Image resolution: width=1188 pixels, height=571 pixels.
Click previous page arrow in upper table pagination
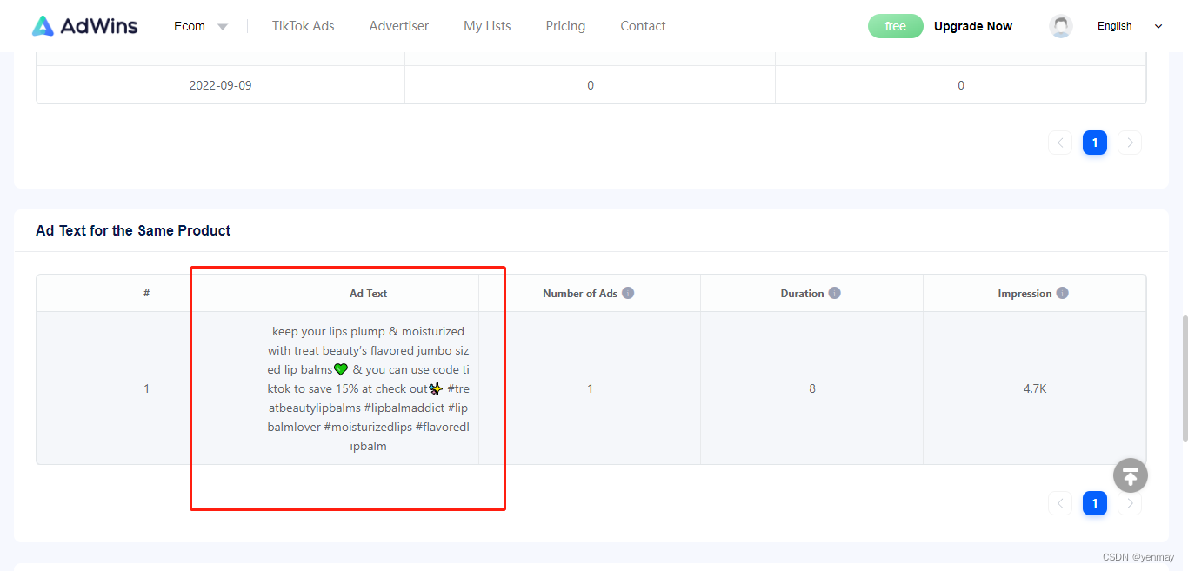coord(1060,143)
